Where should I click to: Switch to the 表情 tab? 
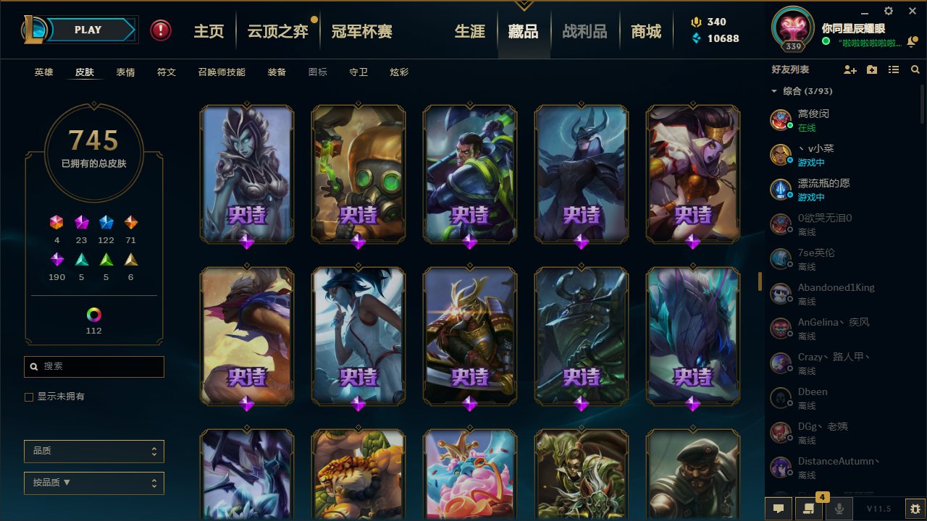click(x=125, y=72)
